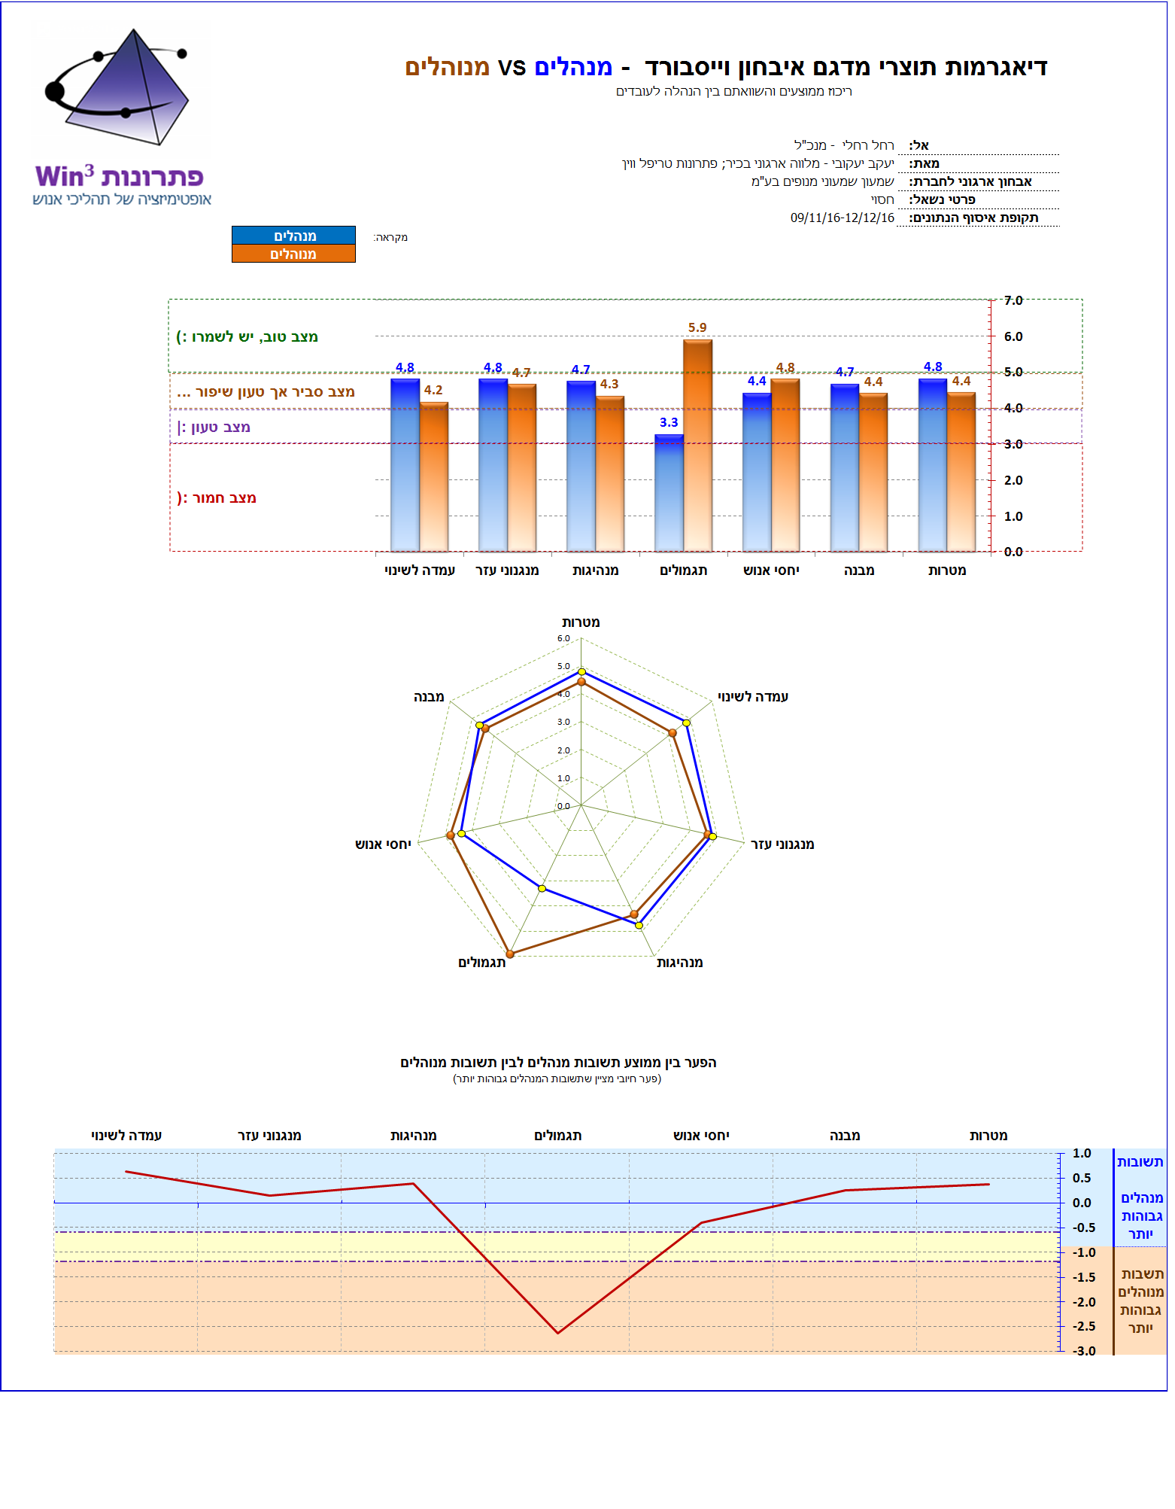Click the orange יחסי אנוש bar in bar chart
Viewport: 1175px width, 1509px height.
(x=785, y=465)
